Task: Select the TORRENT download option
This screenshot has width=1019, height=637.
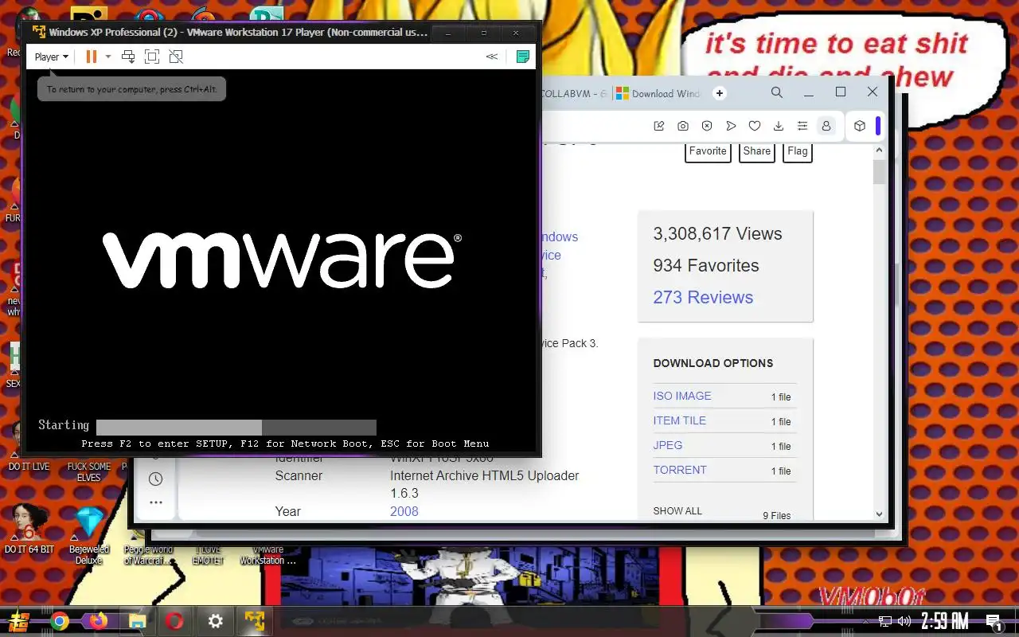Action: 680,470
